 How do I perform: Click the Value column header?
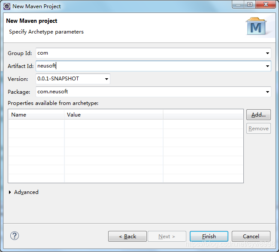pos(113,114)
